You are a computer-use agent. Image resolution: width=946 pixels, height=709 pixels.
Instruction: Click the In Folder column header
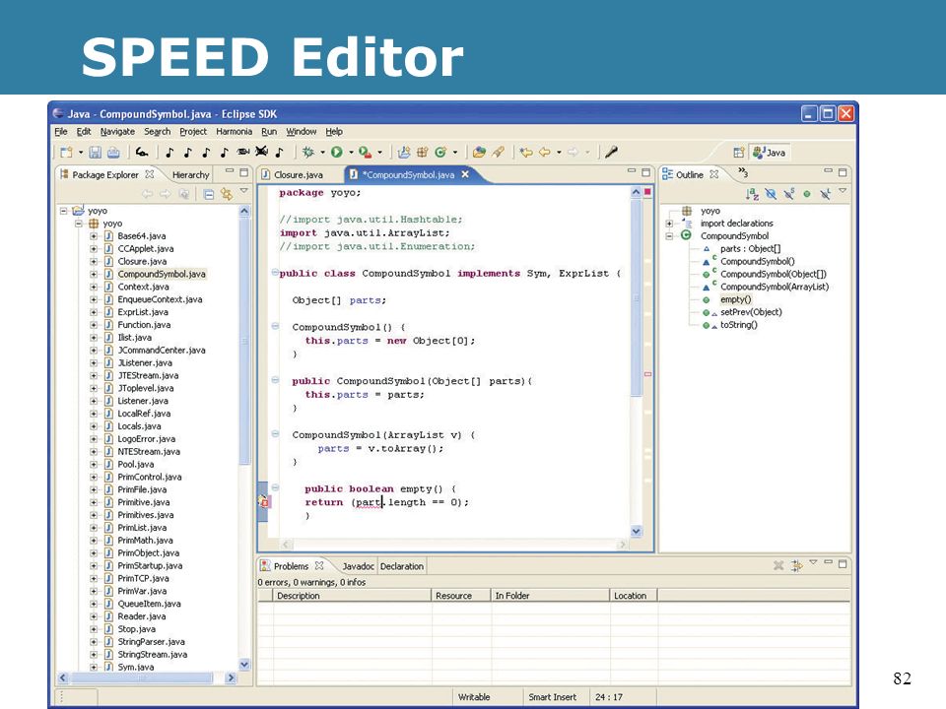550,596
